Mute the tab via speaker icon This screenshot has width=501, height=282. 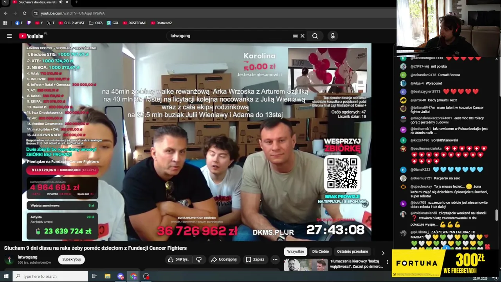(61, 2)
